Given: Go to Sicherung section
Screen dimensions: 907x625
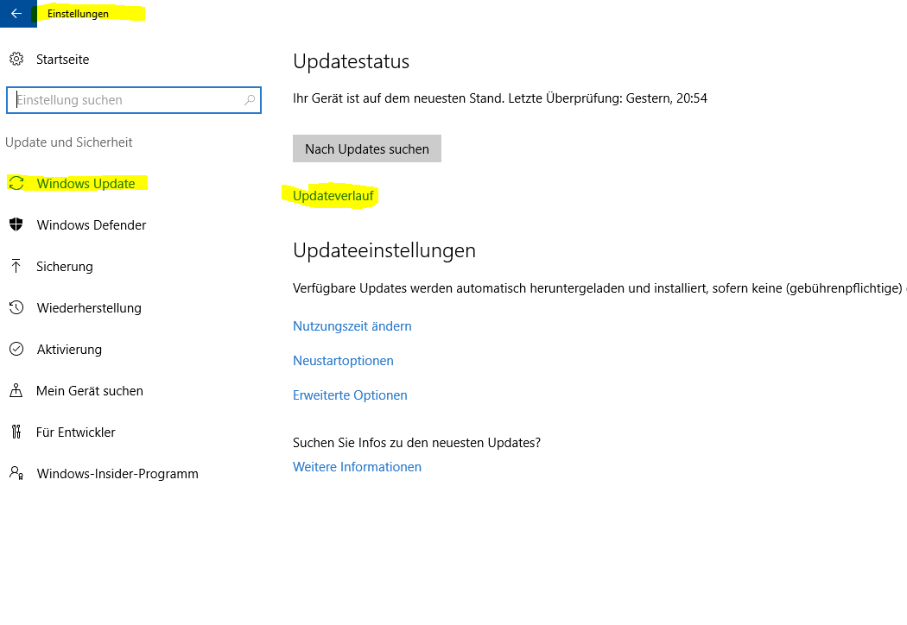Looking at the screenshot, I should pyautogui.click(x=64, y=267).
